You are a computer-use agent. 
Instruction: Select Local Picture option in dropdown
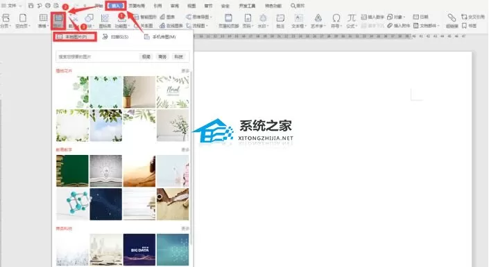(75, 37)
